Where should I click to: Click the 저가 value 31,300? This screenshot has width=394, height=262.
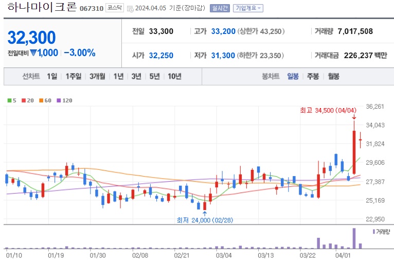(x=223, y=55)
